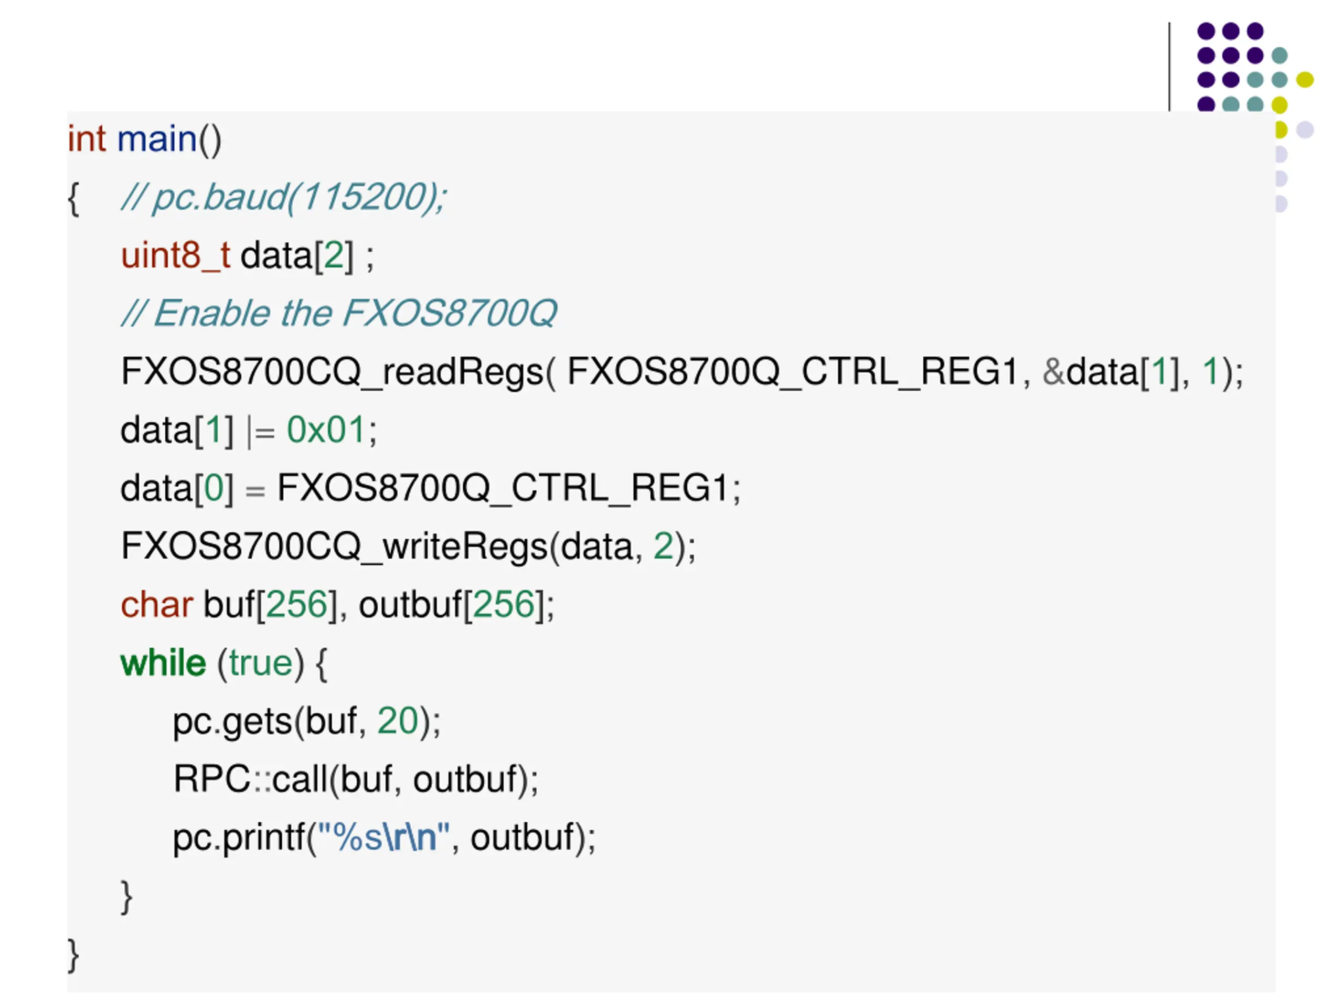
Task: Click the 'Enable the FXOS8700Q' comment
Action: point(339,313)
